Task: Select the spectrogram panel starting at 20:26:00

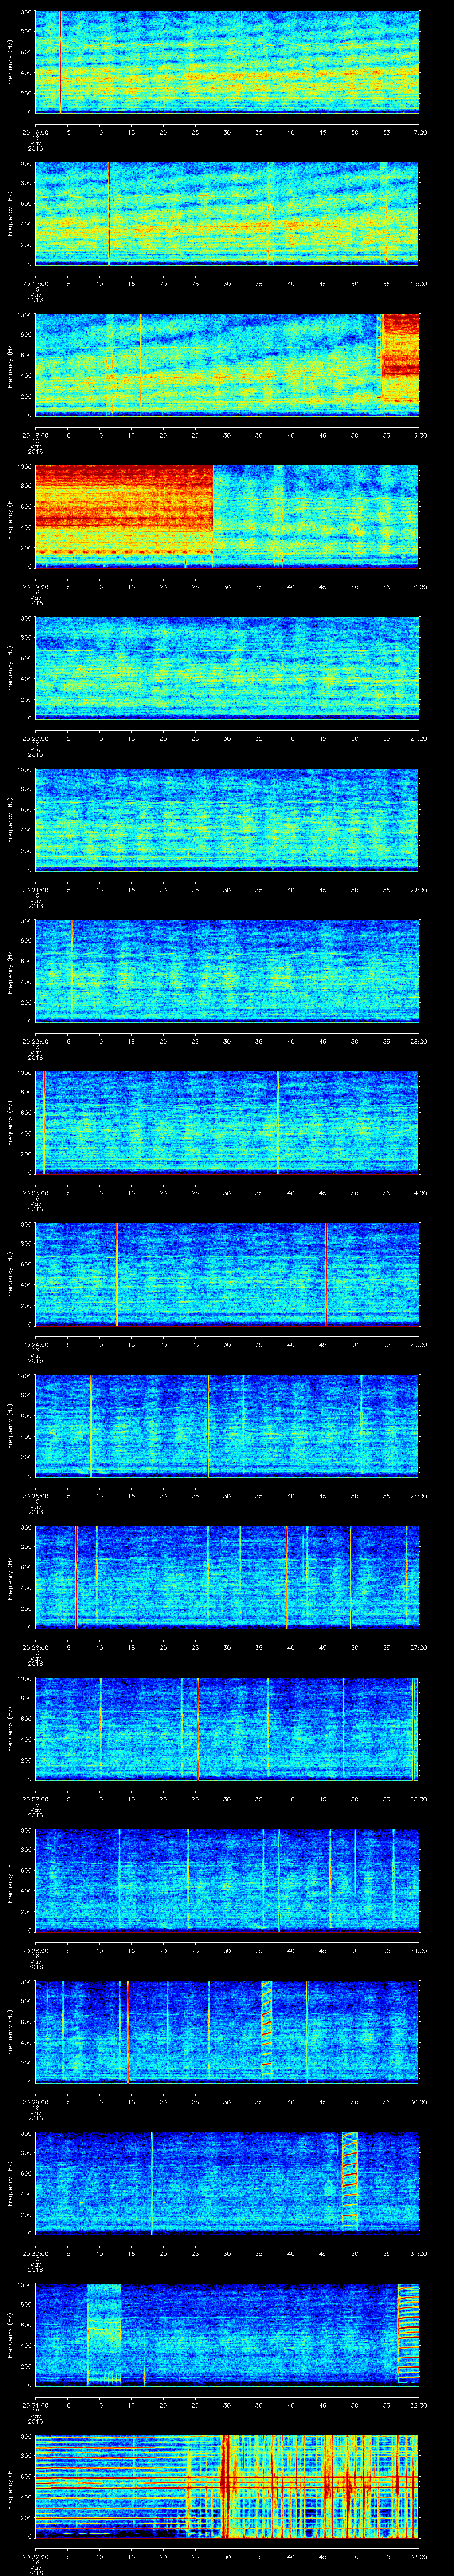Action: [x=227, y=1577]
